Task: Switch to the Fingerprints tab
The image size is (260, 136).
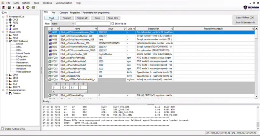Action: 75,13
